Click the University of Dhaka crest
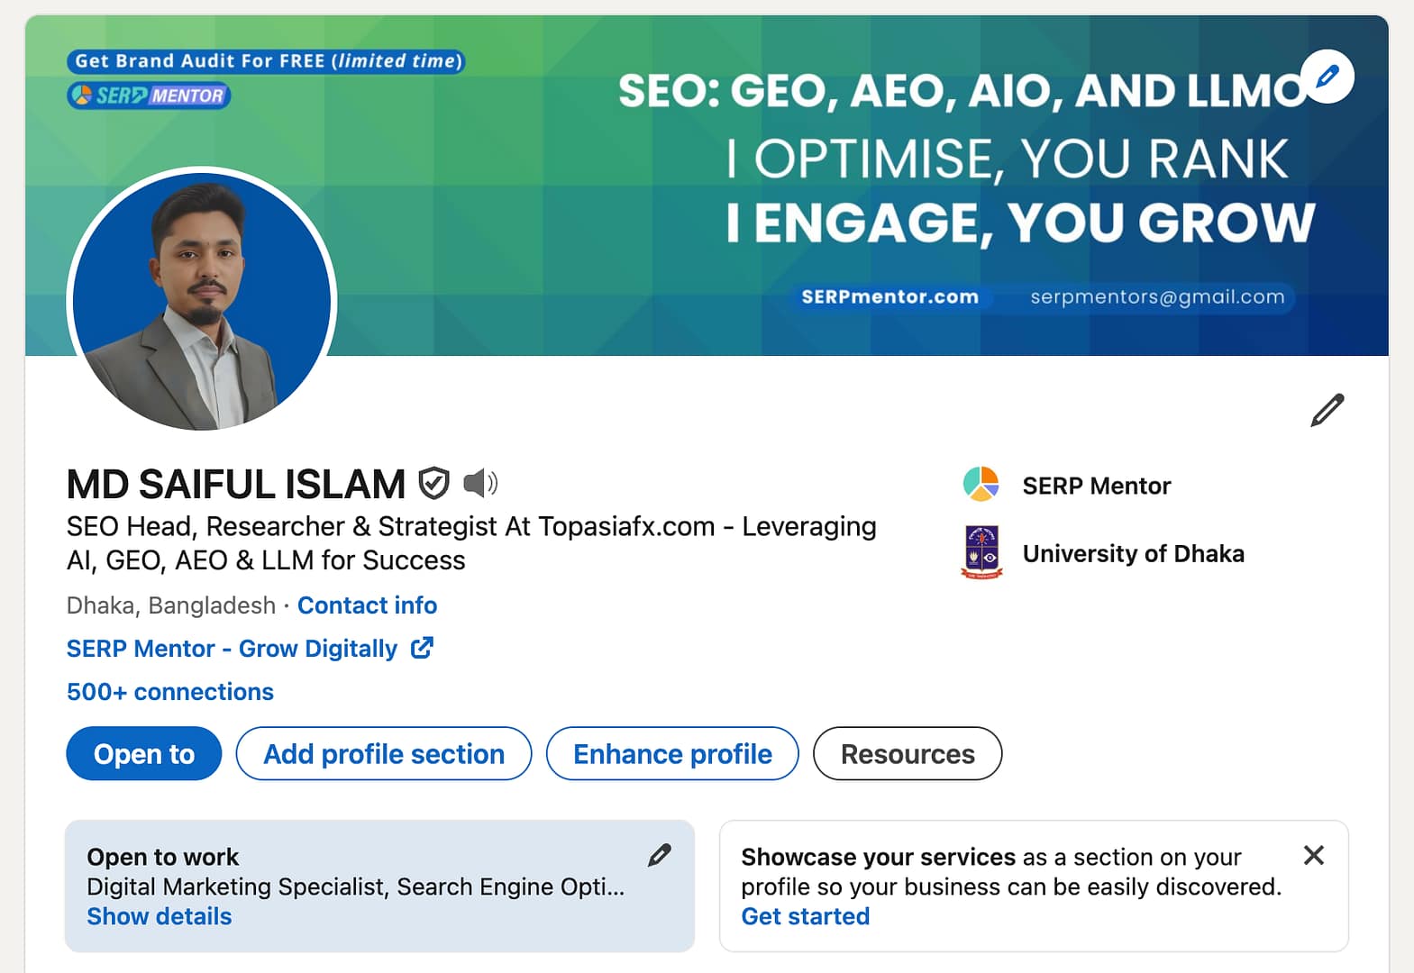Image resolution: width=1414 pixels, height=973 pixels. click(x=981, y=552)
